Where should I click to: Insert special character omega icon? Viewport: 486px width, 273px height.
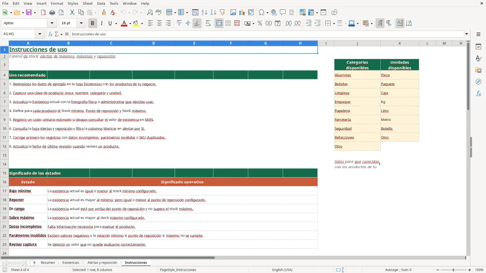coord(261,13)
